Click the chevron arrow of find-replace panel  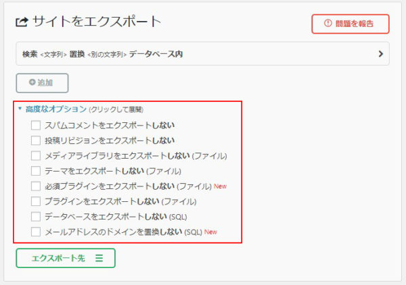click(380, 54)
